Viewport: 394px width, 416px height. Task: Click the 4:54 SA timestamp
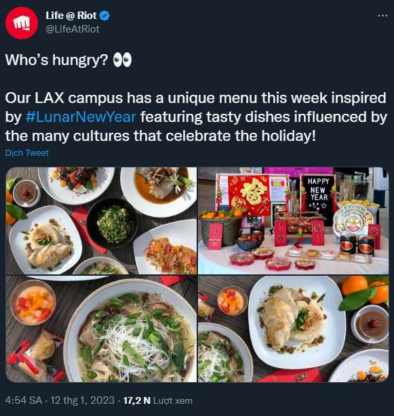pos(23,400)
